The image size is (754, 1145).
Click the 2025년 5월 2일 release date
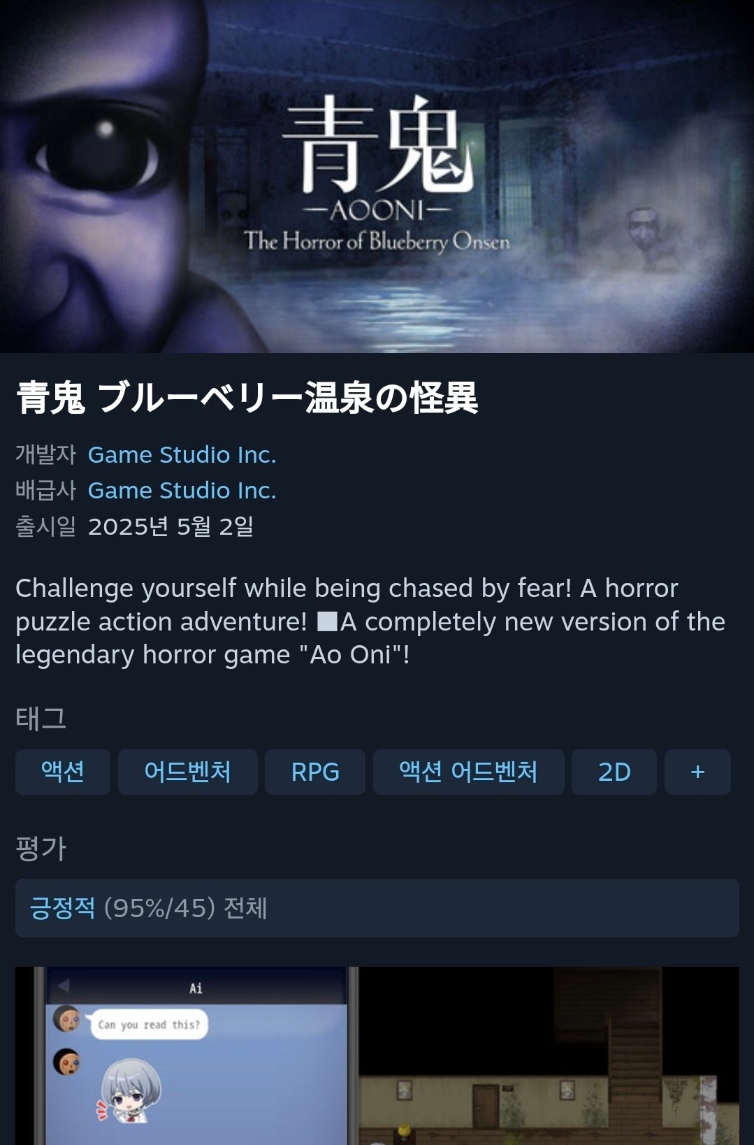171,526
